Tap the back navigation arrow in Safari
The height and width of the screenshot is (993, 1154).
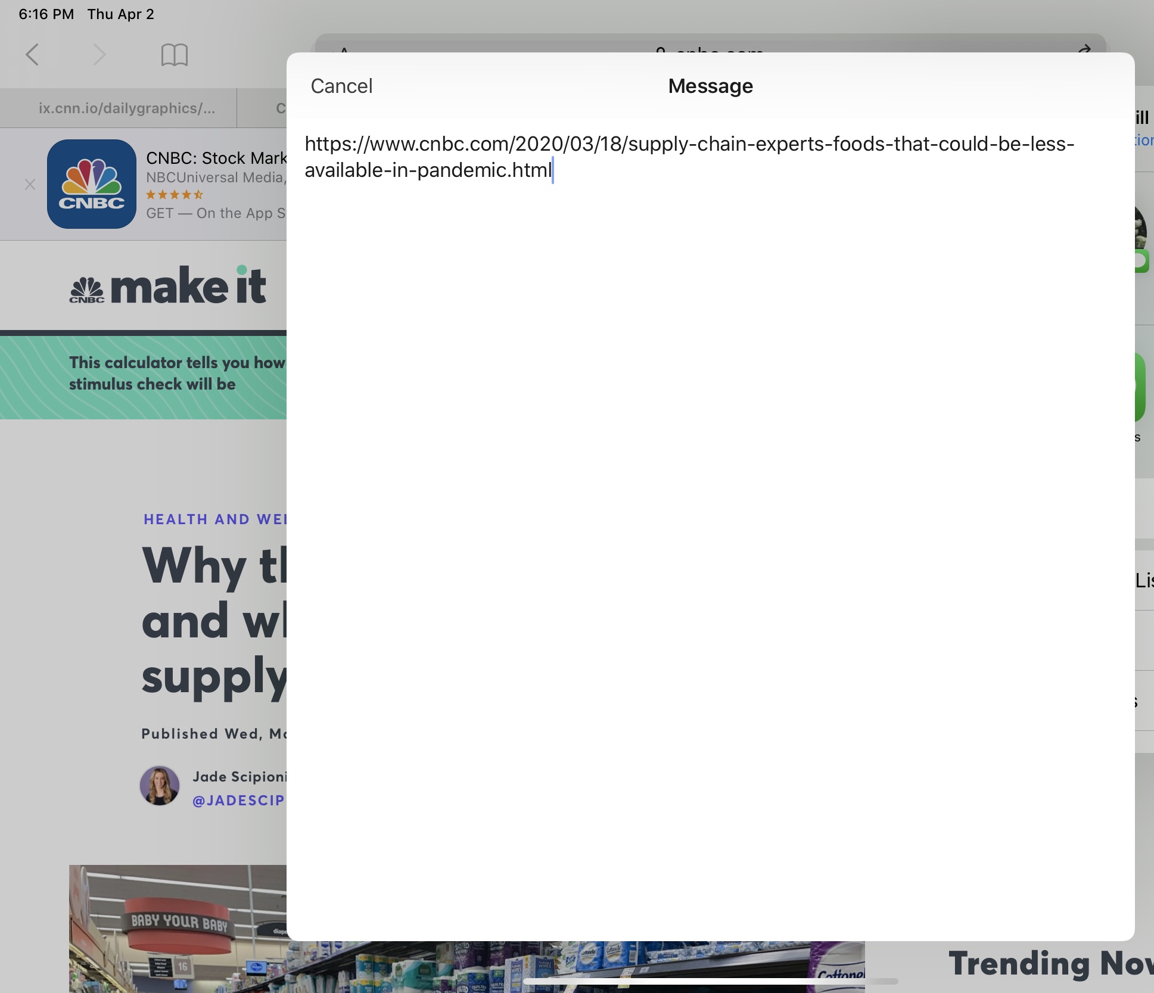pos(33,55)
